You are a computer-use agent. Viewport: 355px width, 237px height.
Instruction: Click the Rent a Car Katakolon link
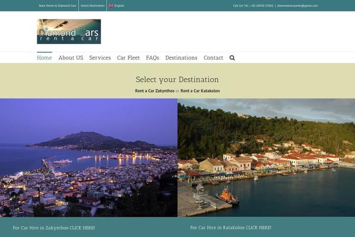200,91
